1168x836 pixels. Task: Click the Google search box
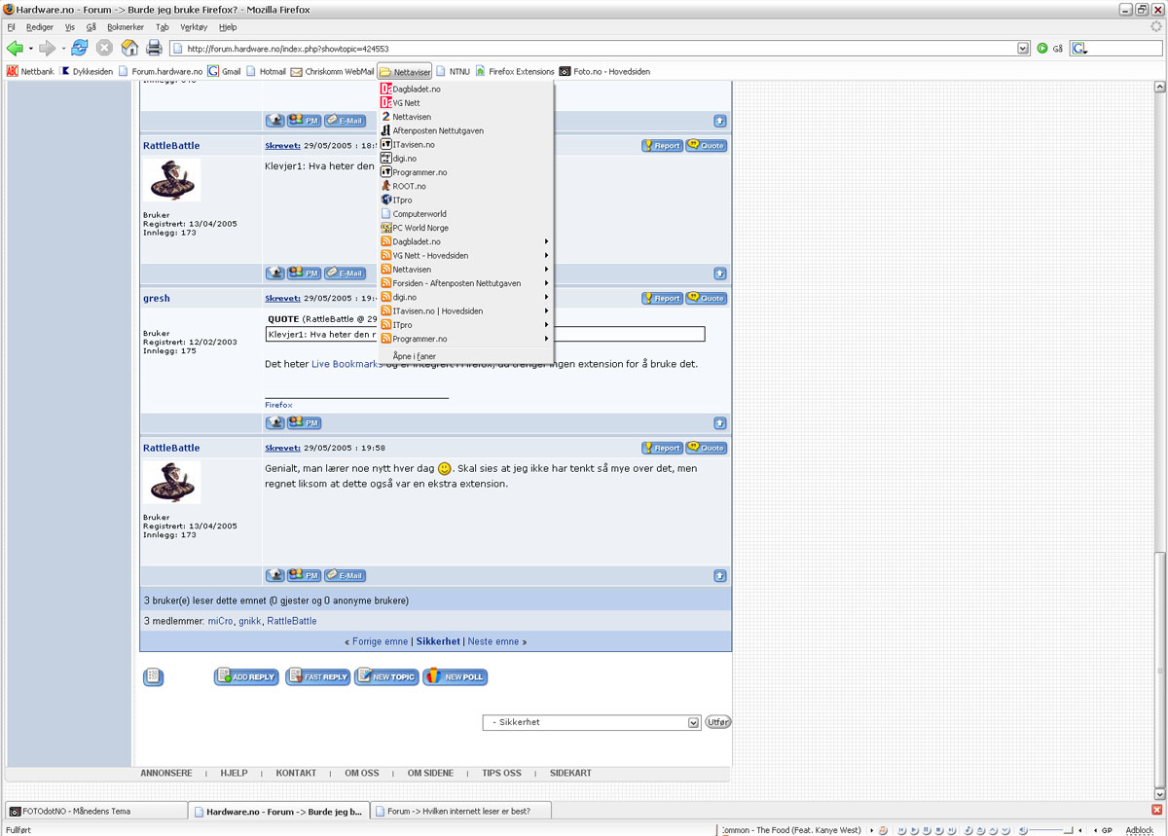point(1114,48)
